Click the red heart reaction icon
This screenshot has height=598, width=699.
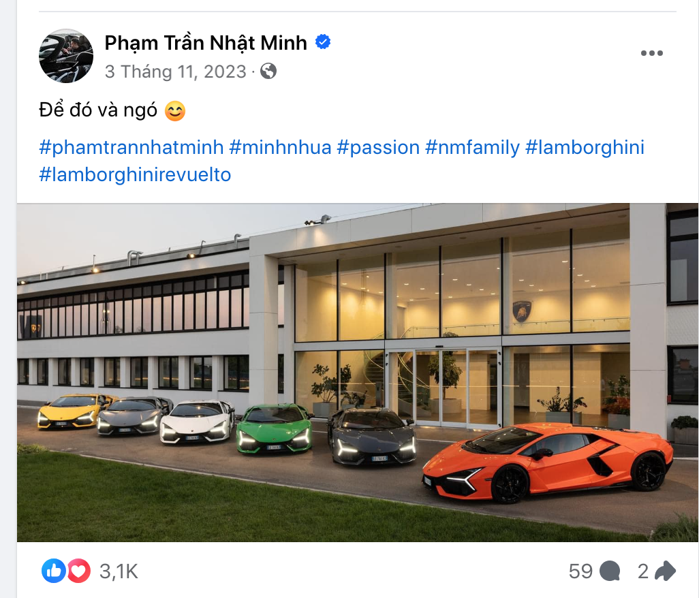(78, 571)
